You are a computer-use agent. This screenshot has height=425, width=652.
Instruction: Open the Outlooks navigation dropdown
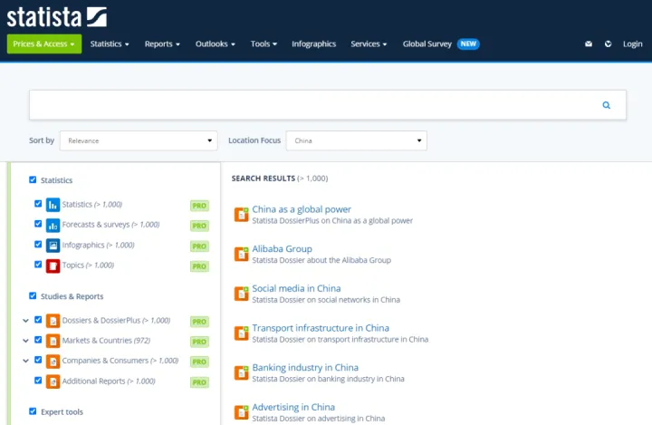pos(216,43)
